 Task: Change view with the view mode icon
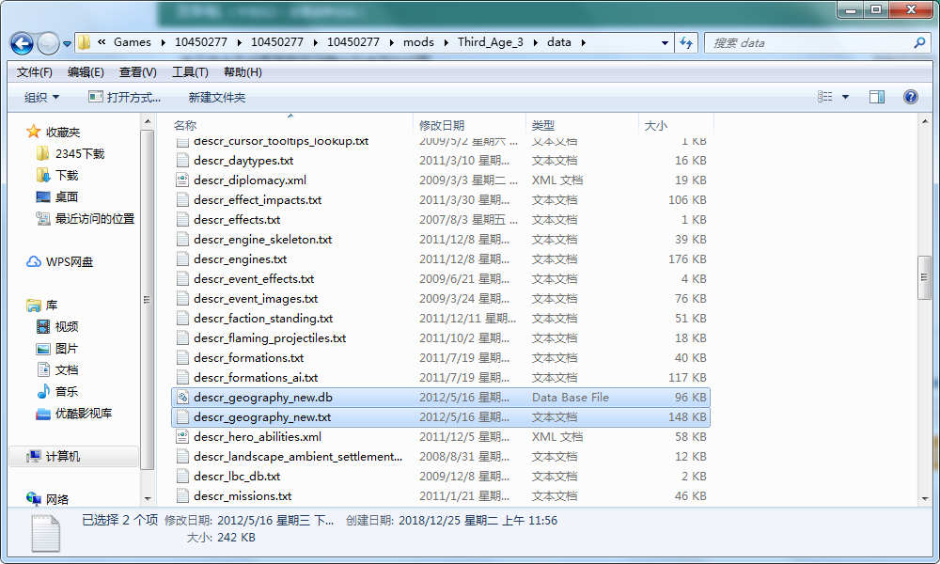[x=825, y=97]
